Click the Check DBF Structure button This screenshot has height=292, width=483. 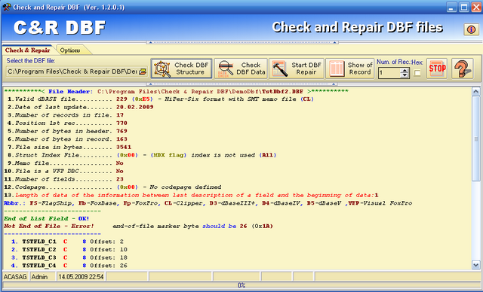coord(181,68)
